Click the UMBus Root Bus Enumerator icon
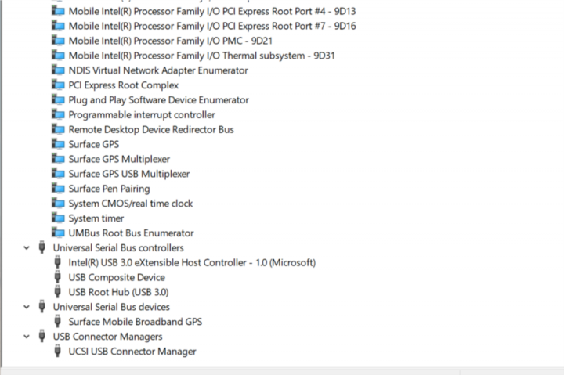Image resolution: width=564 pixels, height=375 pixels. 58,233
